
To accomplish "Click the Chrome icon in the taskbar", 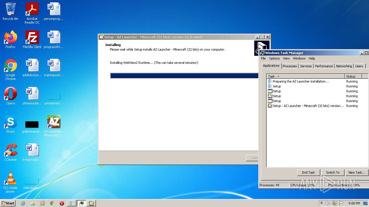I will pos(52,203).
